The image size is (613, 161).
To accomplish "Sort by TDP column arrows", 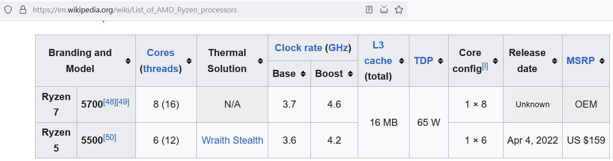I will [441, 61].
